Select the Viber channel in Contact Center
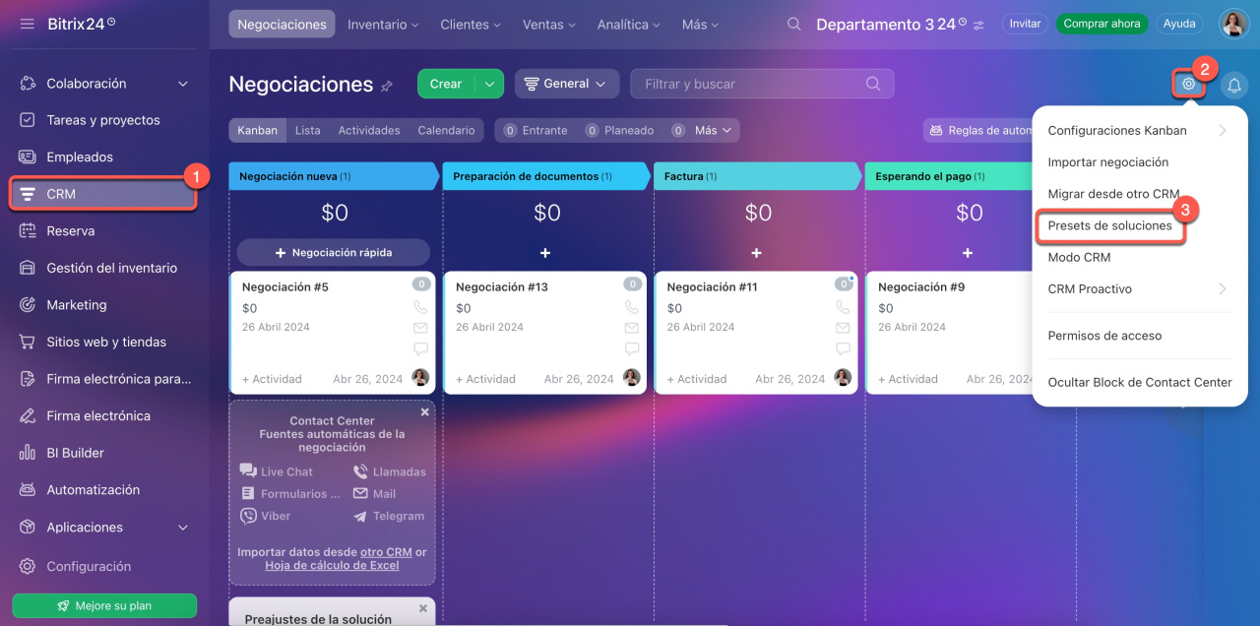This screenshot has height=626, width=1260. pyautogui.click(x=266, y=516)
